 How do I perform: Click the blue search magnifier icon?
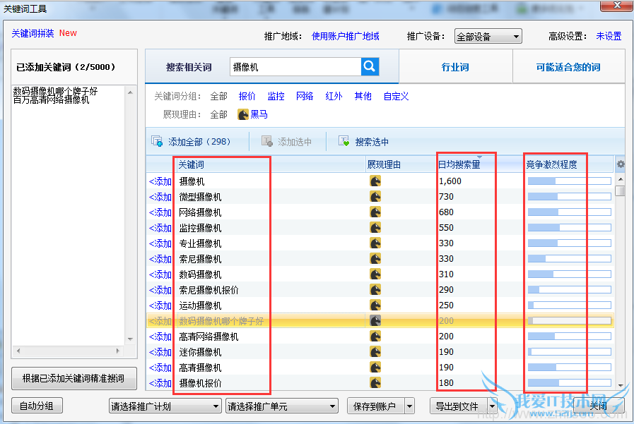coord(370,67)
